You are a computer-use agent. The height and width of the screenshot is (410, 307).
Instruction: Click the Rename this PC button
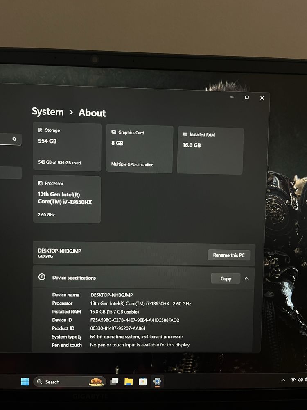click(x=229, y=255)
